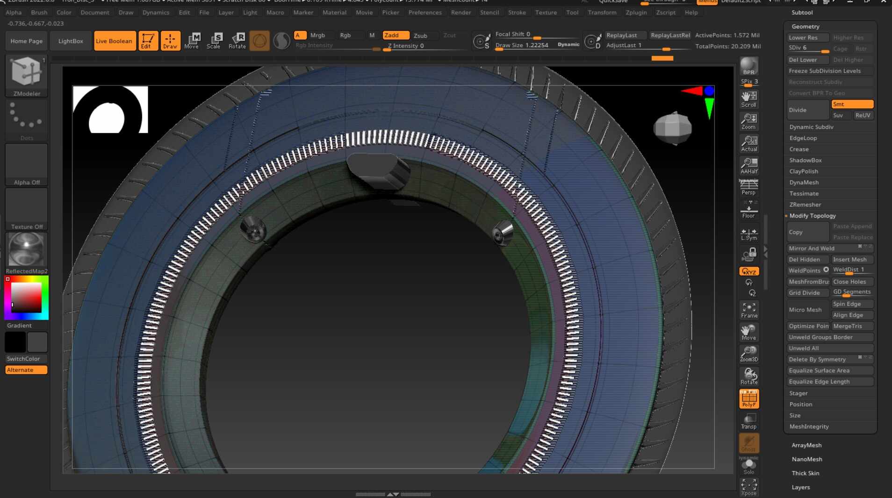
Task: Toggle the PolyF wireframe display icon
Action: point(748,398)
